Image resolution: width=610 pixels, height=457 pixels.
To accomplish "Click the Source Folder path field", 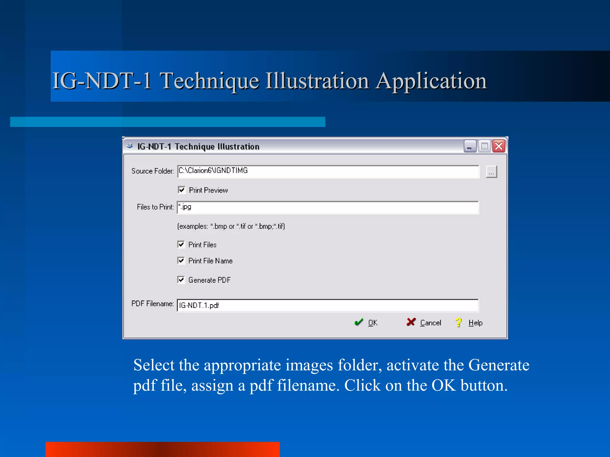I will click(x=328, y=172).
